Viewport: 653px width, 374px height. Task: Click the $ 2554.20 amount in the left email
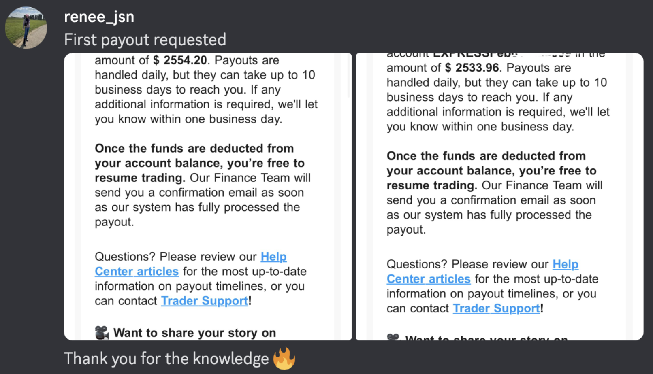click(x=180, y=60)
